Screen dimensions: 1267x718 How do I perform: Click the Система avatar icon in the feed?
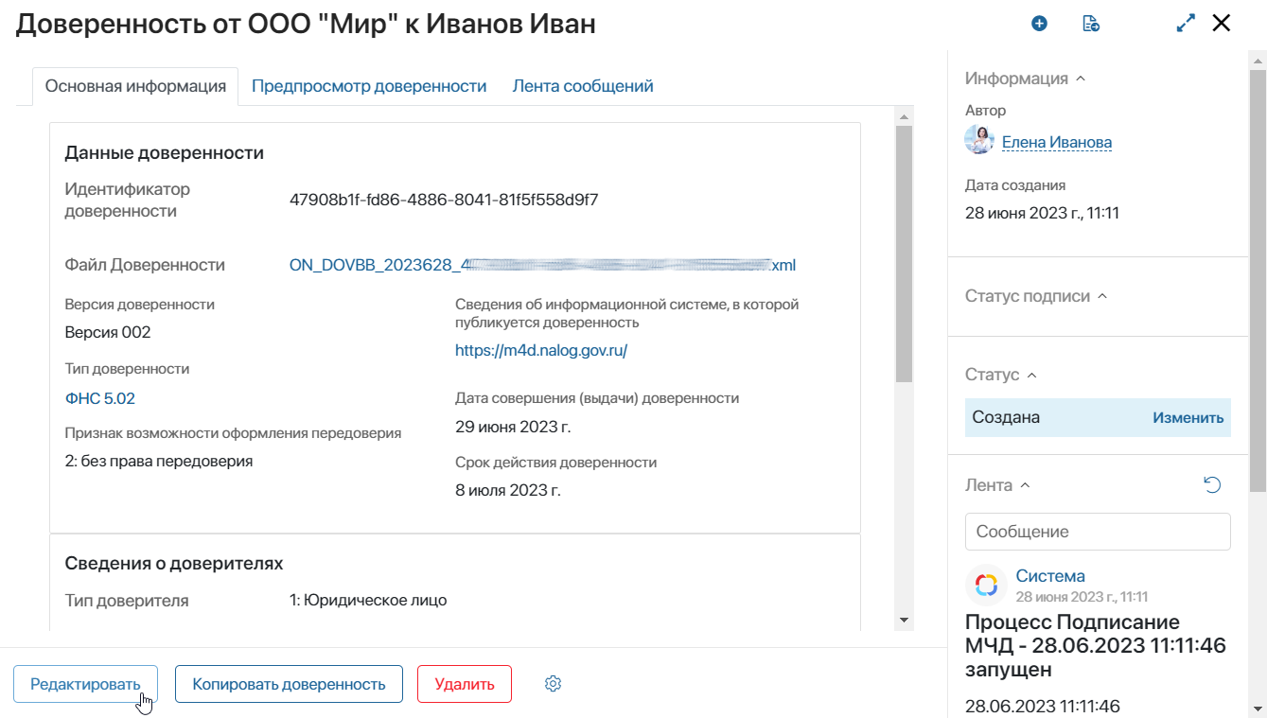pyautogui.click(x=986, y=586)
